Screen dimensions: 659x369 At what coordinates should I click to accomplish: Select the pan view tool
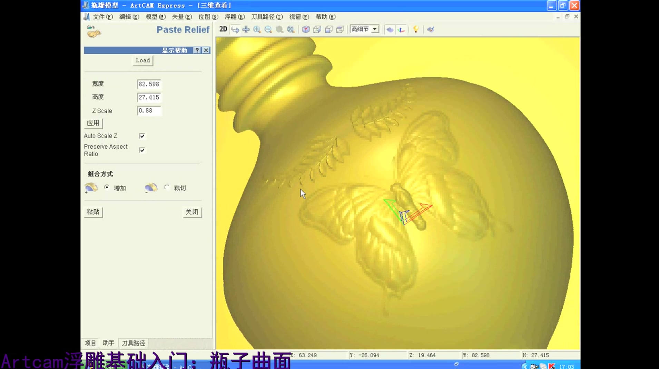point(246,29)
